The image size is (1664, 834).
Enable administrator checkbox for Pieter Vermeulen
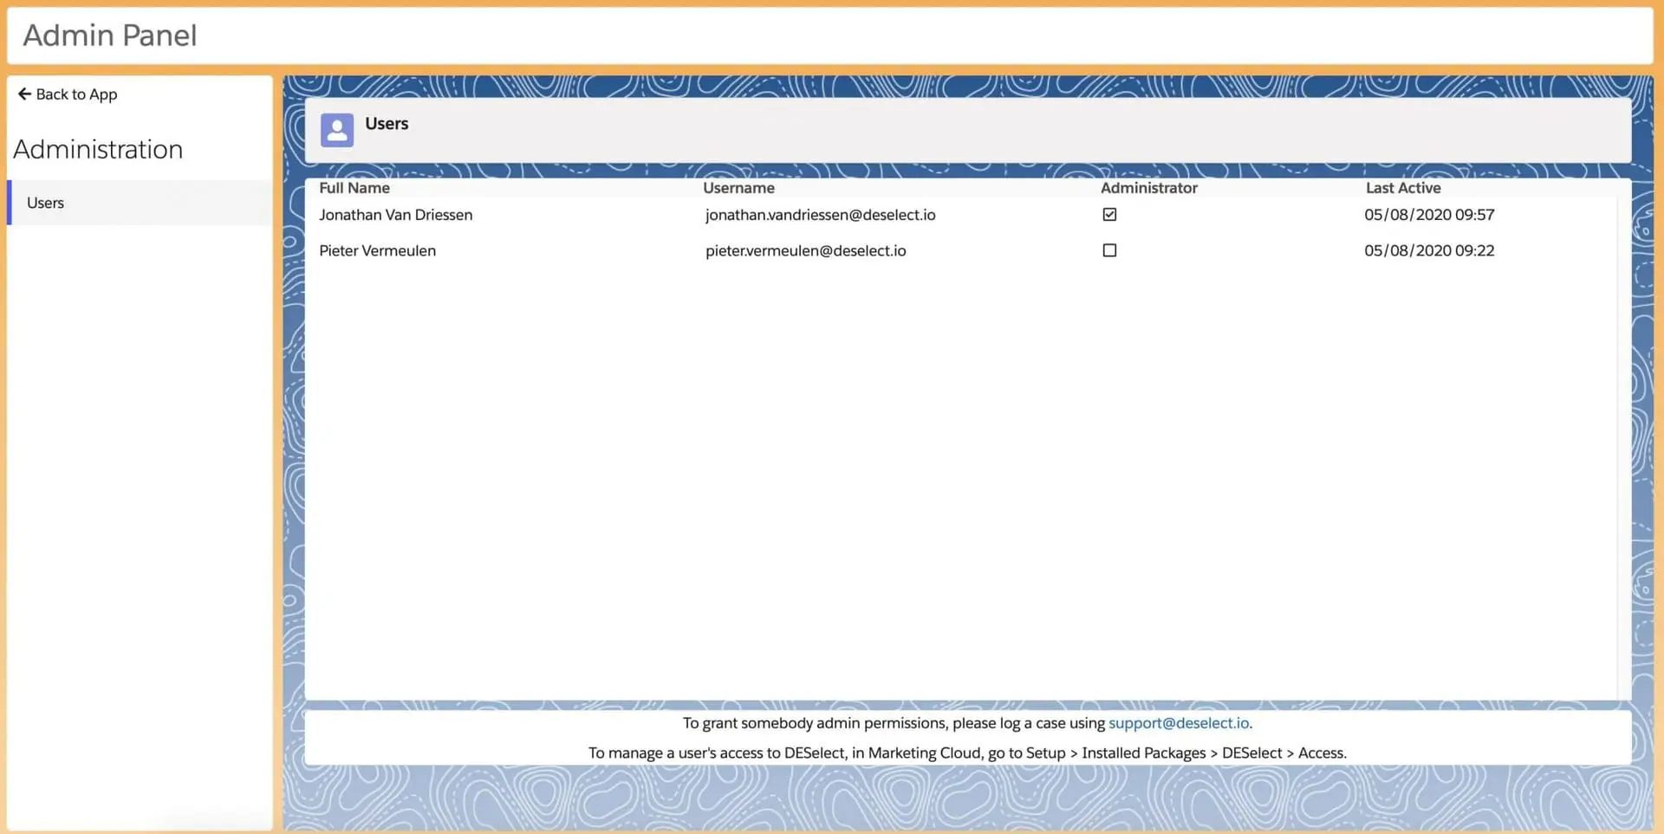pyautogui.click(x=1109, y=250)
